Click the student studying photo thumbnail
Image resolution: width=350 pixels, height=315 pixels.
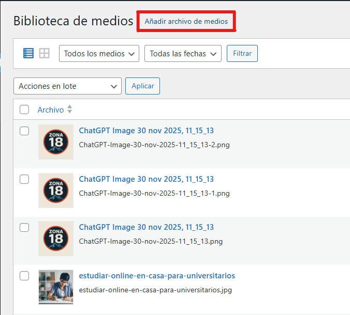click(56, 287)
